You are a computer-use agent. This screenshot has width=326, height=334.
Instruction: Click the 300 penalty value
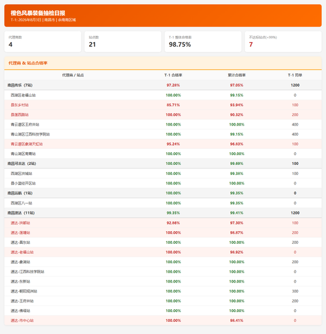pyautogui.click(x=295, y=291)
